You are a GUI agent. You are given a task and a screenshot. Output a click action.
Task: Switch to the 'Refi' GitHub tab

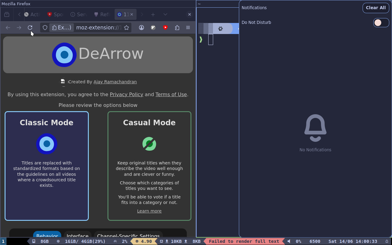(102, 14)
